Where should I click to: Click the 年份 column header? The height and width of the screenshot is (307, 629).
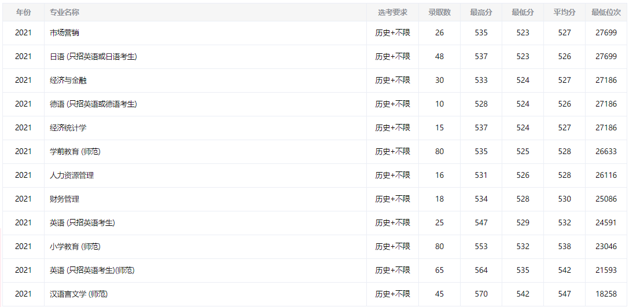(23, 12)
